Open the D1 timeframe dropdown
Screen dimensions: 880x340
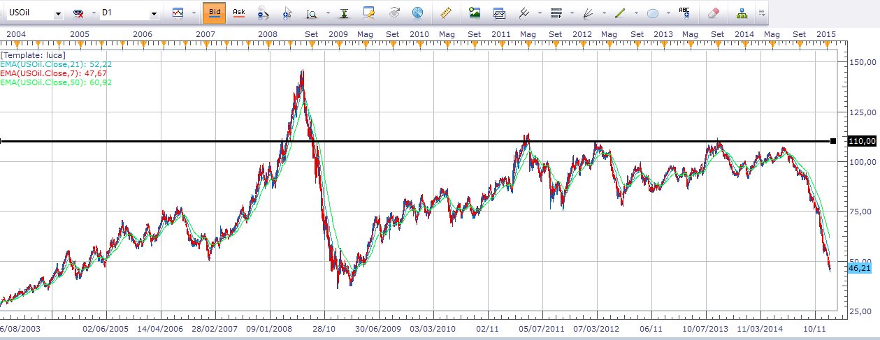pos(154,13)
